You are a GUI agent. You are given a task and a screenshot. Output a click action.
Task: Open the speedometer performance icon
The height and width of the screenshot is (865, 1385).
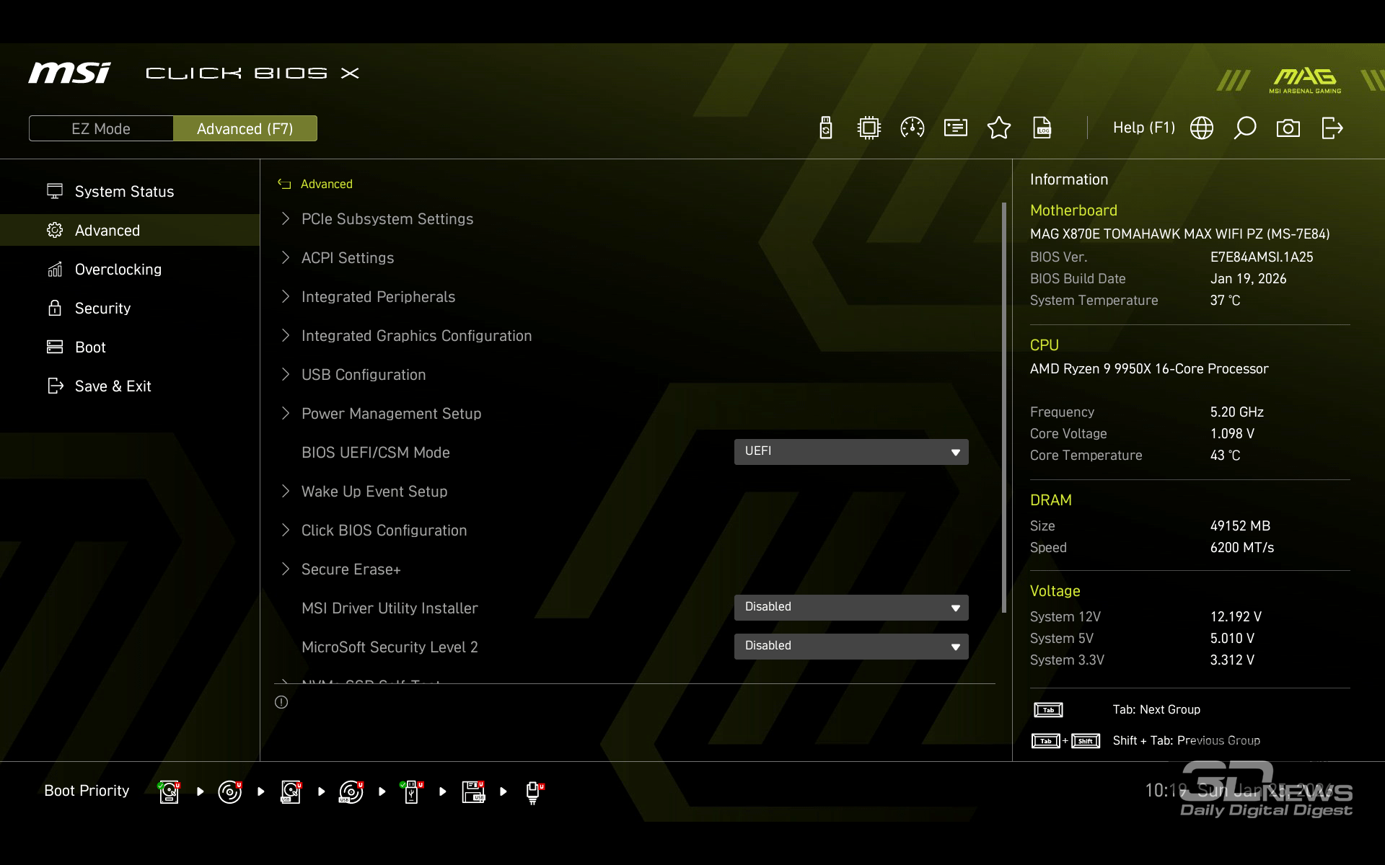(913, 128)
